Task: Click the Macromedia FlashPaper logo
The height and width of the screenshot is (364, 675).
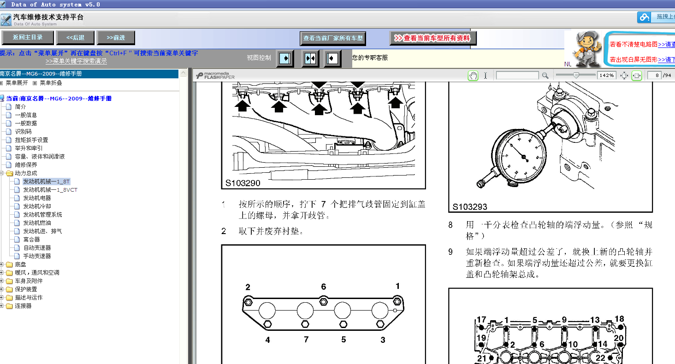Action: click(x=215, y=76)
